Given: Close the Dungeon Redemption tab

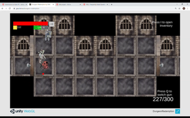Looking at the screenshot, I should pos(53,4).
